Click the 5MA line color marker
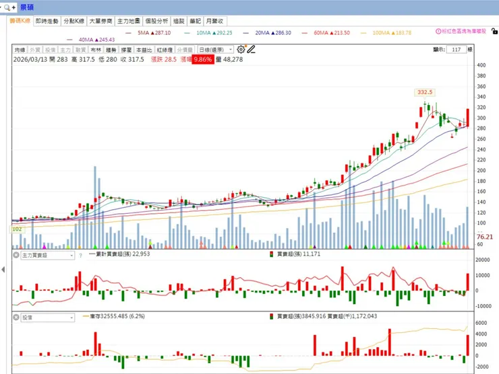Image resolution: width=499 pixels, height=374 pixels. 129,33
